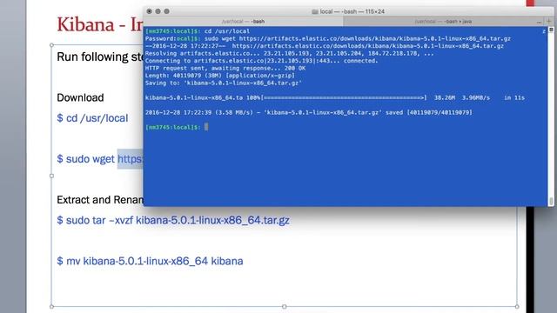Click the '$ mv kibana-5.0.1-linux-x86_64 kibana' slide line
557x313 pixels.
pyautogui.click(x=150, y=261)
